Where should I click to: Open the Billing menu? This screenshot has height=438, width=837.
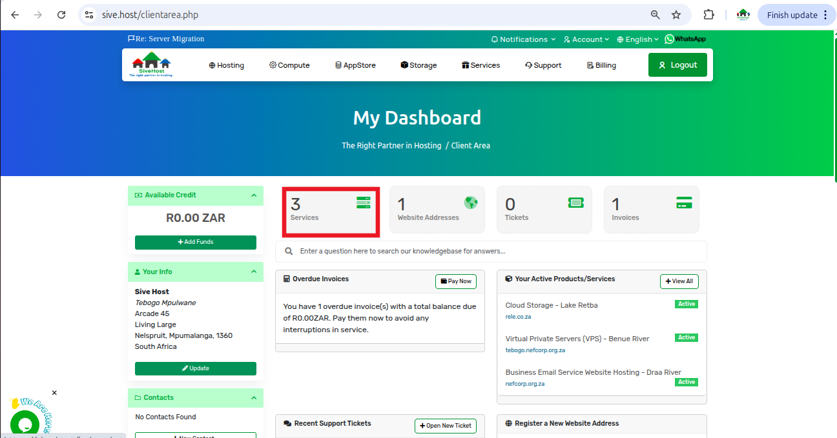pyautogui.click(x=601, y=65)
